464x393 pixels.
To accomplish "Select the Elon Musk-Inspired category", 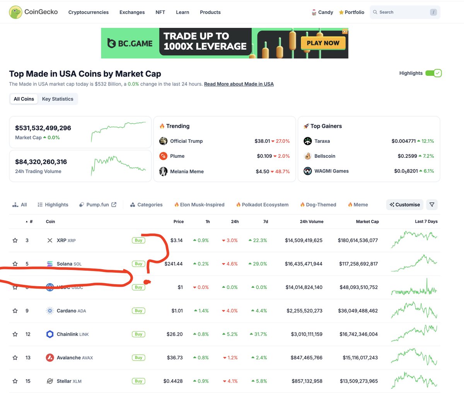I will [x=199, y=205].
